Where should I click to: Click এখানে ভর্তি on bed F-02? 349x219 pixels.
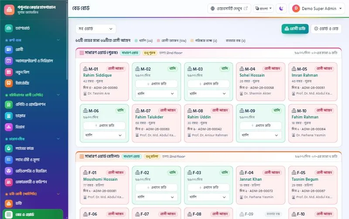[x=156, y=188]
